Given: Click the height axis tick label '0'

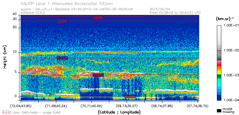Looking at the screenshot, I should coord(16,96).
